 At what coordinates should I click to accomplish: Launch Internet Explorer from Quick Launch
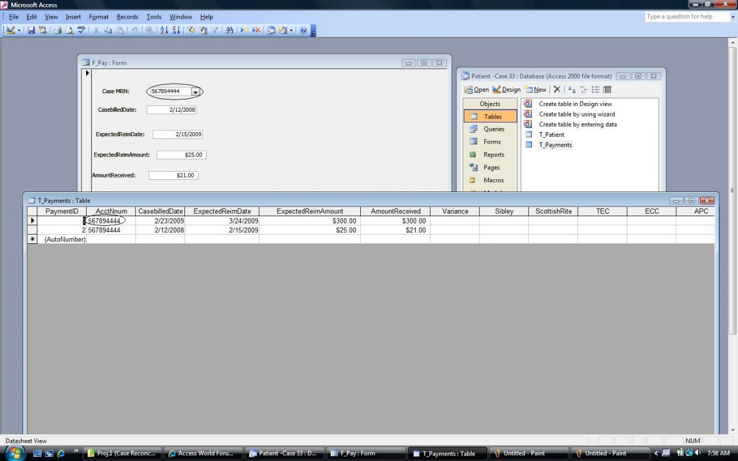pos(61,453)
